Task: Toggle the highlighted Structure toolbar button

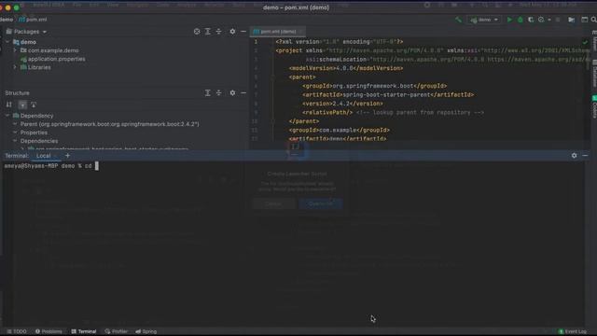Action: [x=22, y=105]
